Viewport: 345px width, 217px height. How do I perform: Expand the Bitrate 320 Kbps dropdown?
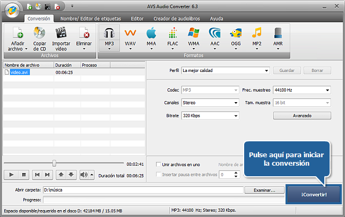coord(210,115)
